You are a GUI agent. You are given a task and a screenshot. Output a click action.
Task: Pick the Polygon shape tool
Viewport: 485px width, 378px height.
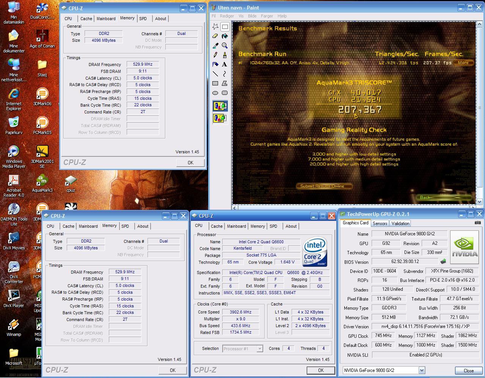pos(225,83)
